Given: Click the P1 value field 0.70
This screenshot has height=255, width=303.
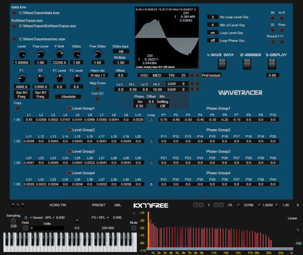Looking at the screenshot, I should [164, 120].
